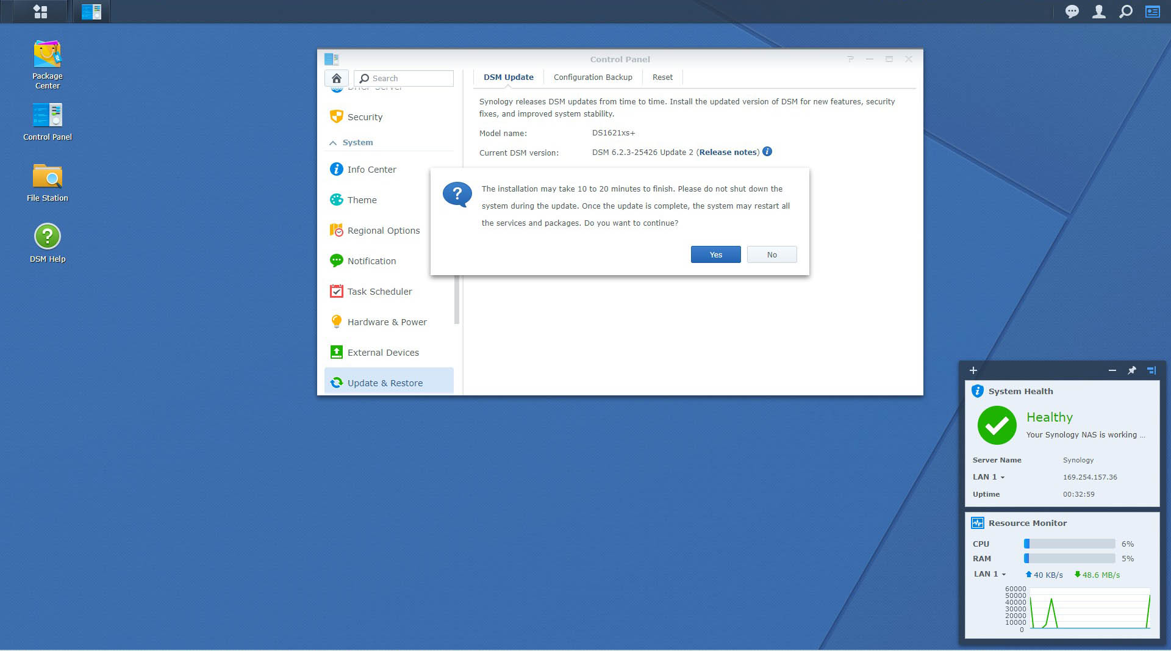Click the External Devices icon

[x=336, y=352]
